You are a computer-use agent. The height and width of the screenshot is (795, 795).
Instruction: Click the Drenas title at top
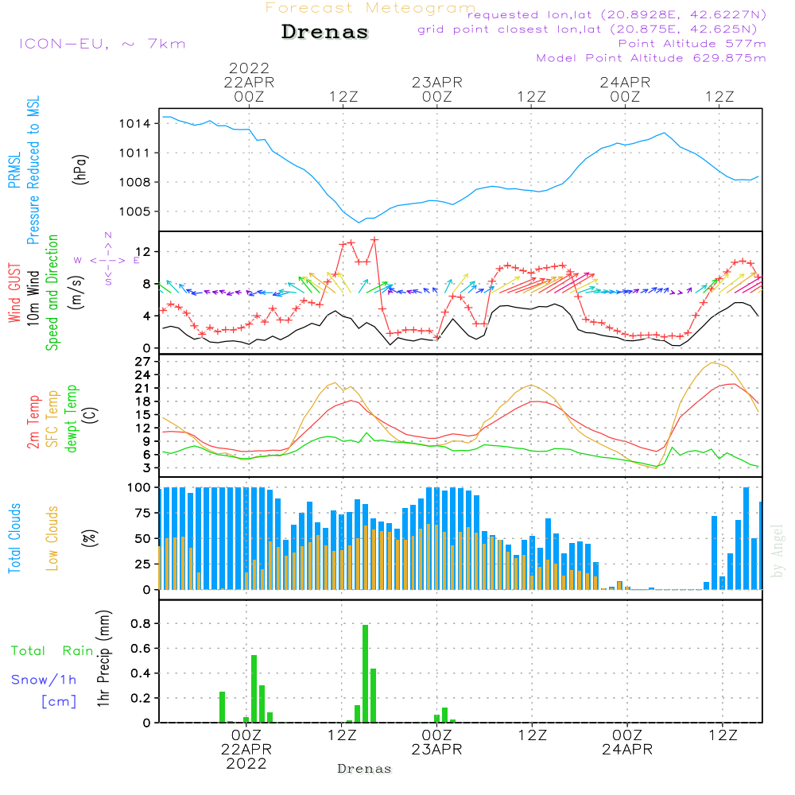point(324,32)
